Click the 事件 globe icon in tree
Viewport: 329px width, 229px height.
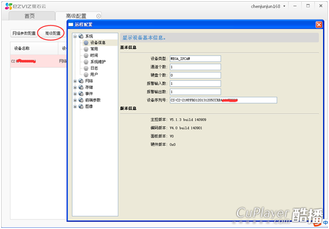[x=81, y=94]
